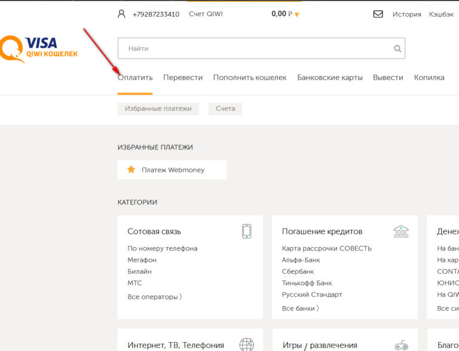This screenshot has height=351, width=459.
Task: Click the mobile phone category icon
Action: tap(246, 231)
